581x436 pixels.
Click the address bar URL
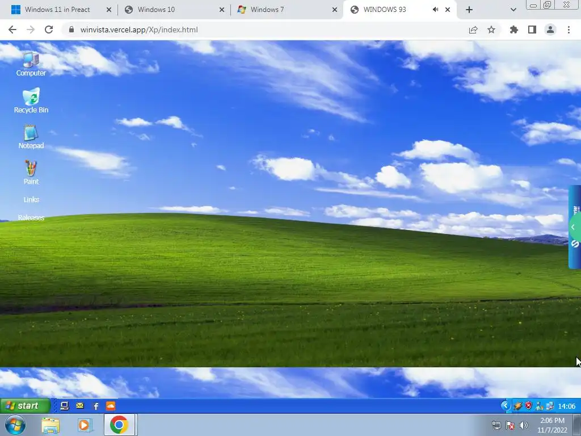point(139,30)
